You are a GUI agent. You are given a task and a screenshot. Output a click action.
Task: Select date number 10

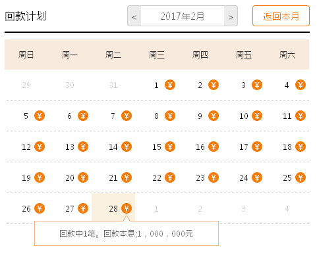pos(244,116)
